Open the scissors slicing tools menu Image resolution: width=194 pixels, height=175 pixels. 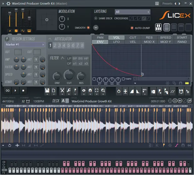tap(62, 92)
